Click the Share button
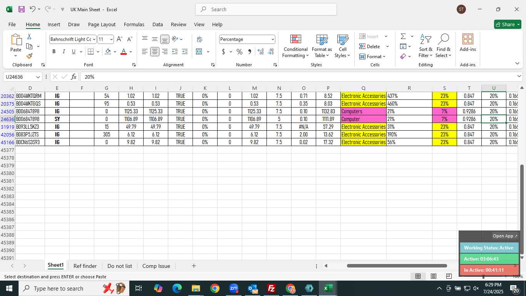 coord(508,24)
